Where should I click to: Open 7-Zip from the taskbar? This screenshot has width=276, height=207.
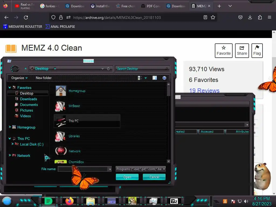(174, 201)
